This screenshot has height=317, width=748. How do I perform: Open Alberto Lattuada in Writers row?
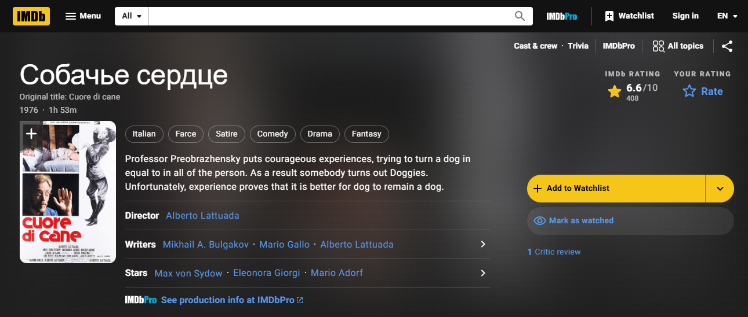point(357,244)
